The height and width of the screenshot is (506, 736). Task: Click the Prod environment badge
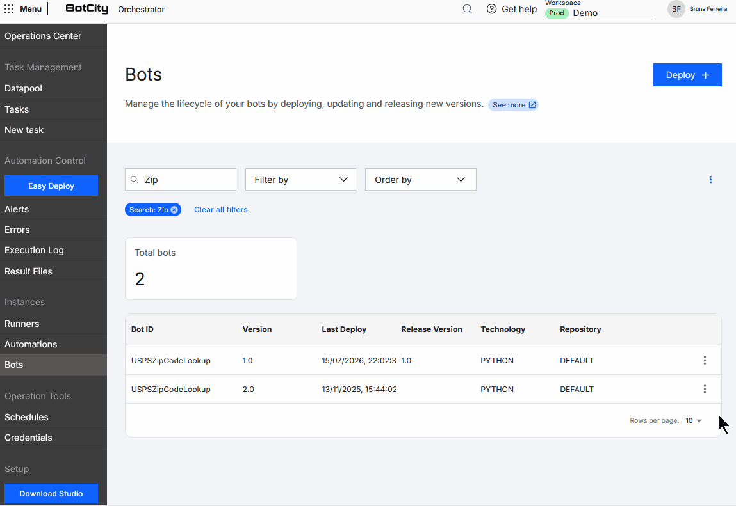coord(557,13)
